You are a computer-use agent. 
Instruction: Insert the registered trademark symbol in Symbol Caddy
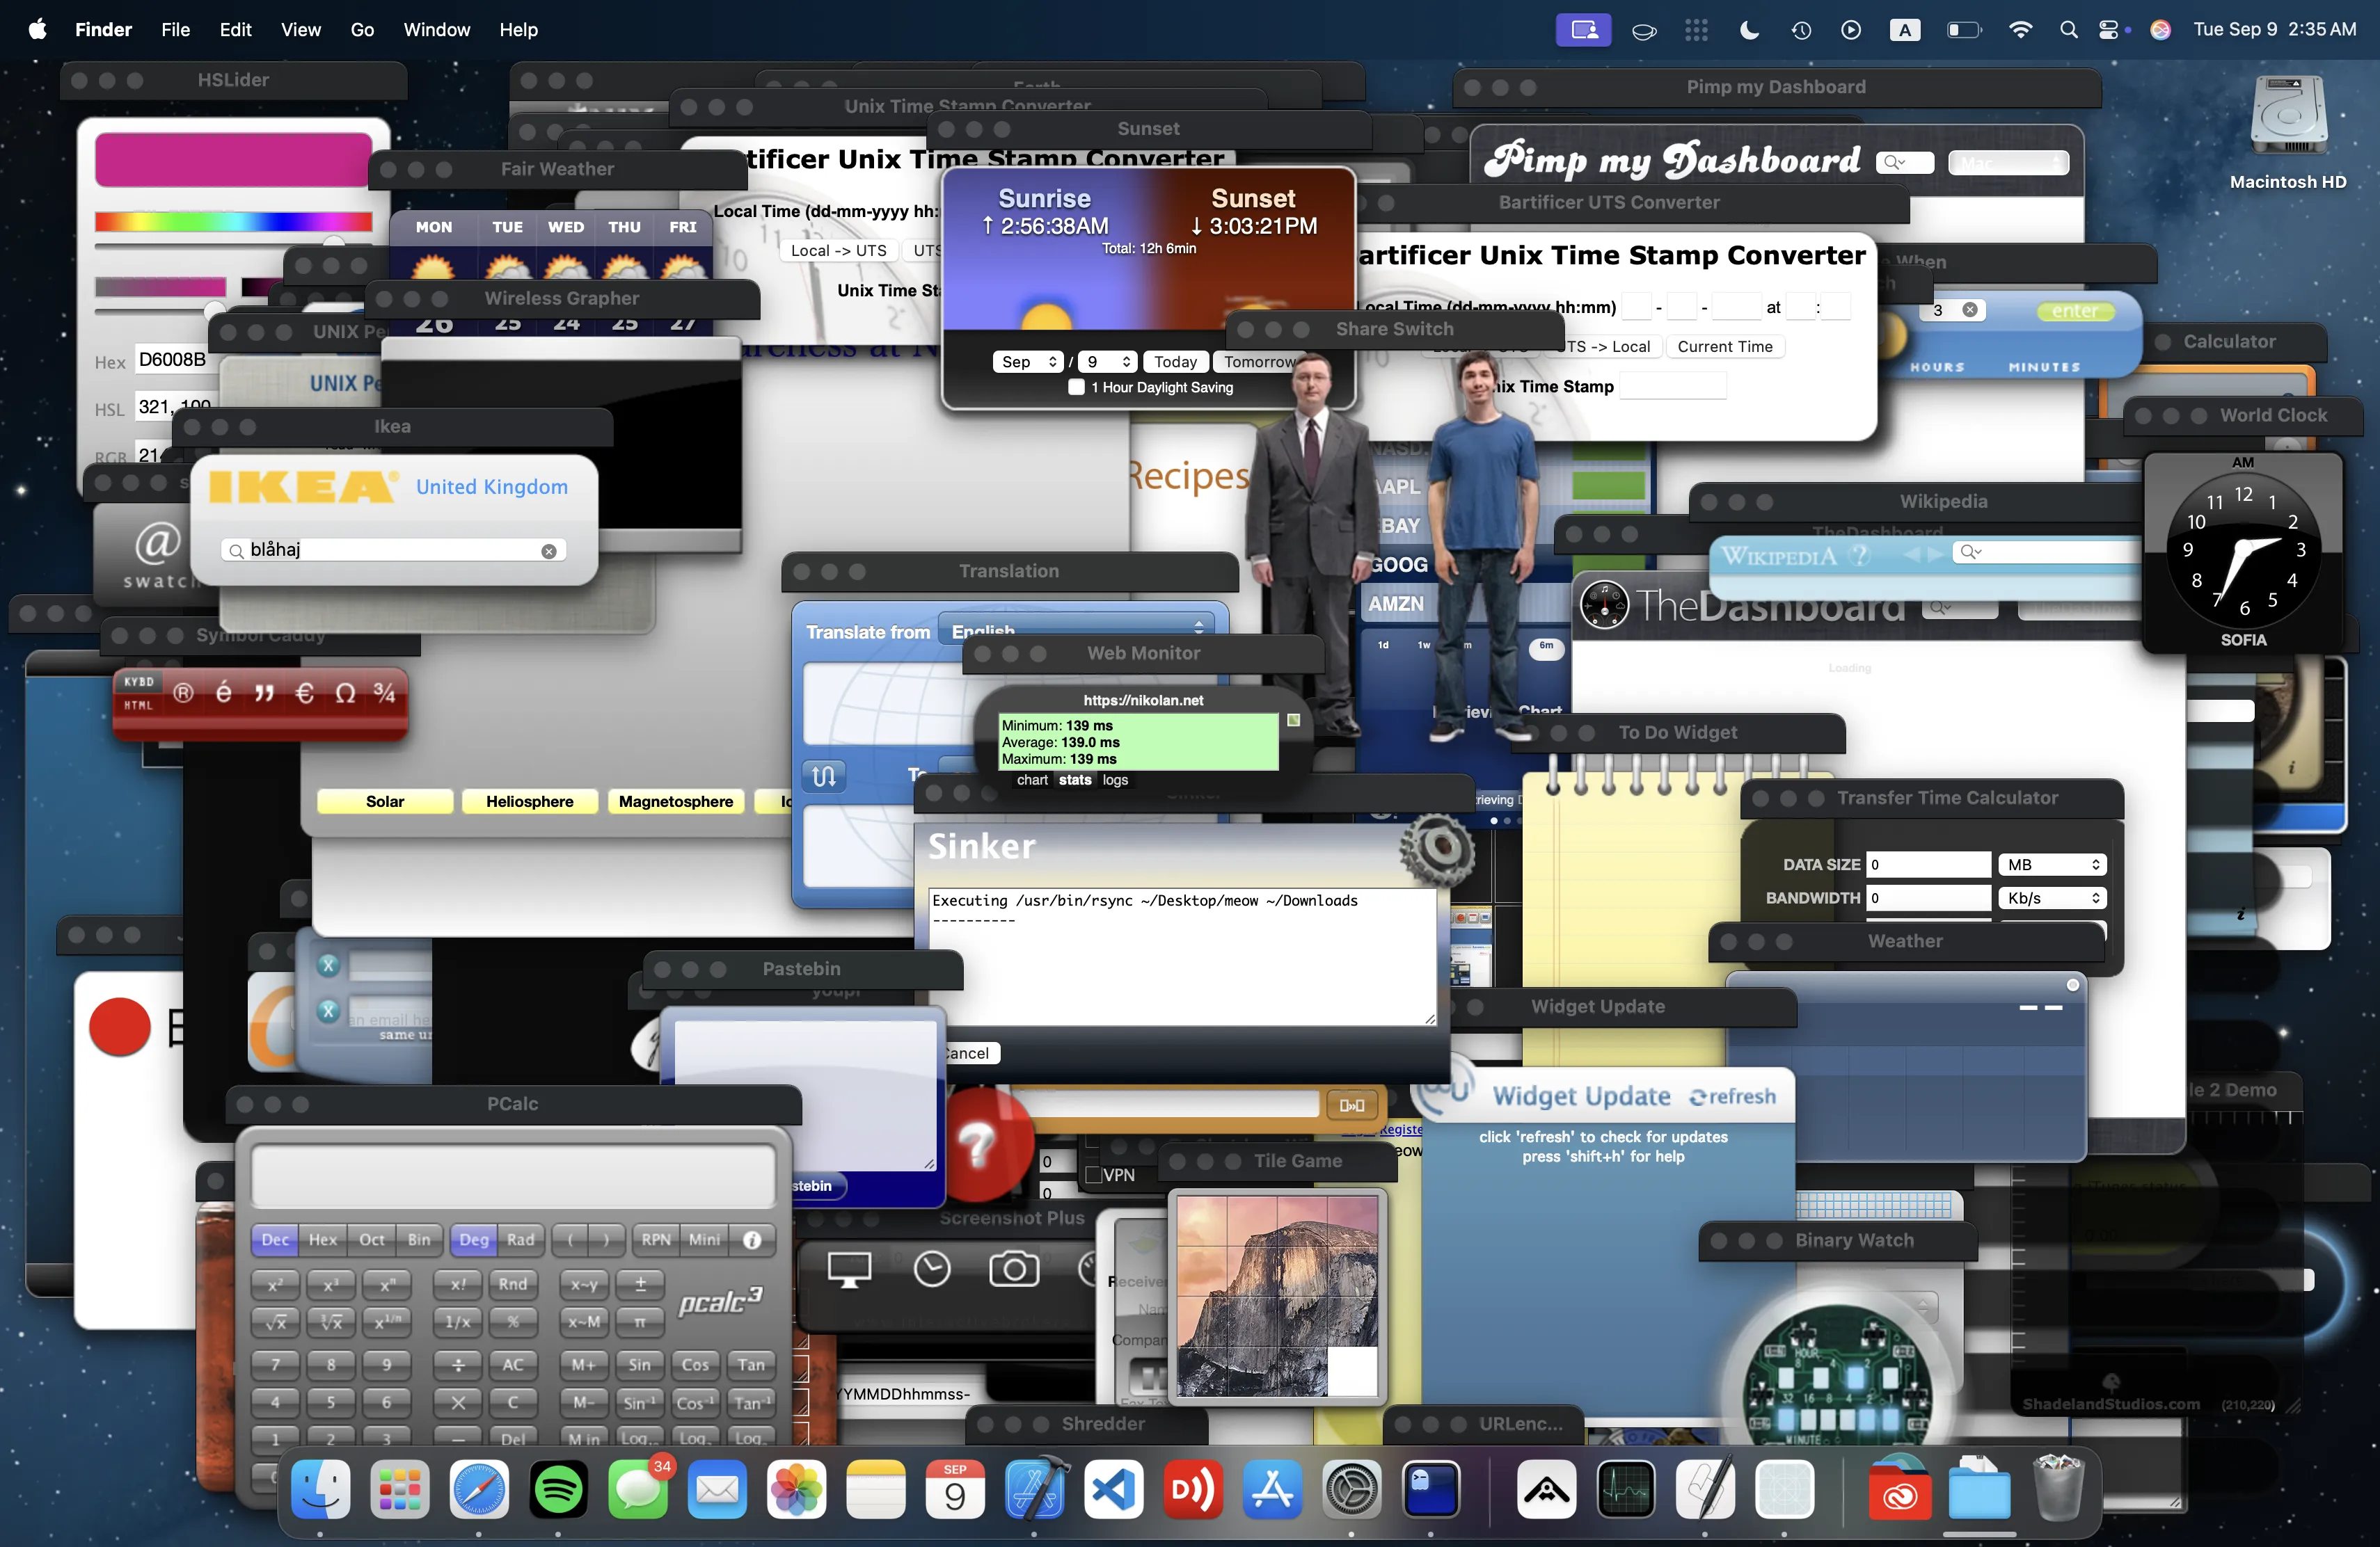(183, 693)
